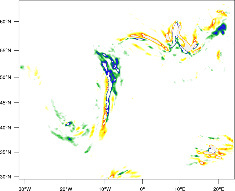Click the 30°N latitude label
235x191 pixels.
[6, 177]
